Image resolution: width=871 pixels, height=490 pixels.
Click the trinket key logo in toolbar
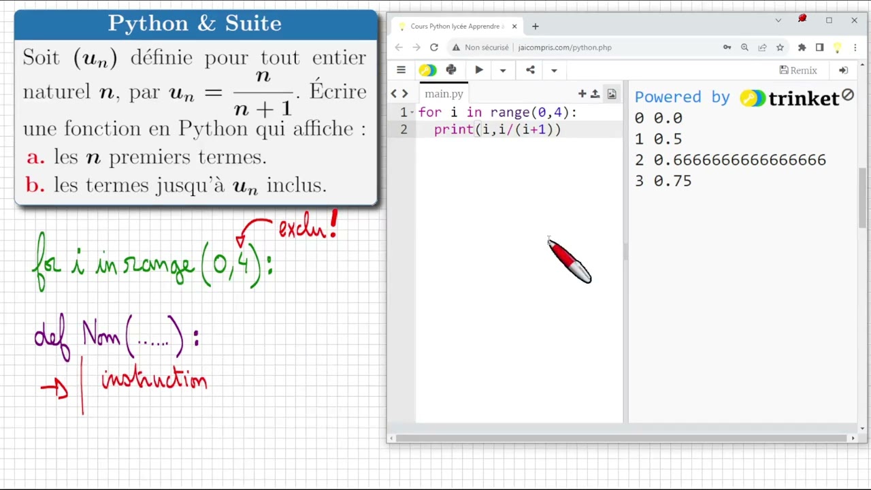[427, 70]
